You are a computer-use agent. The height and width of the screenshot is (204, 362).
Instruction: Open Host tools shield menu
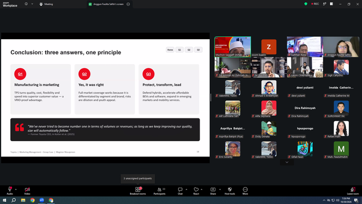coord(230,190)
